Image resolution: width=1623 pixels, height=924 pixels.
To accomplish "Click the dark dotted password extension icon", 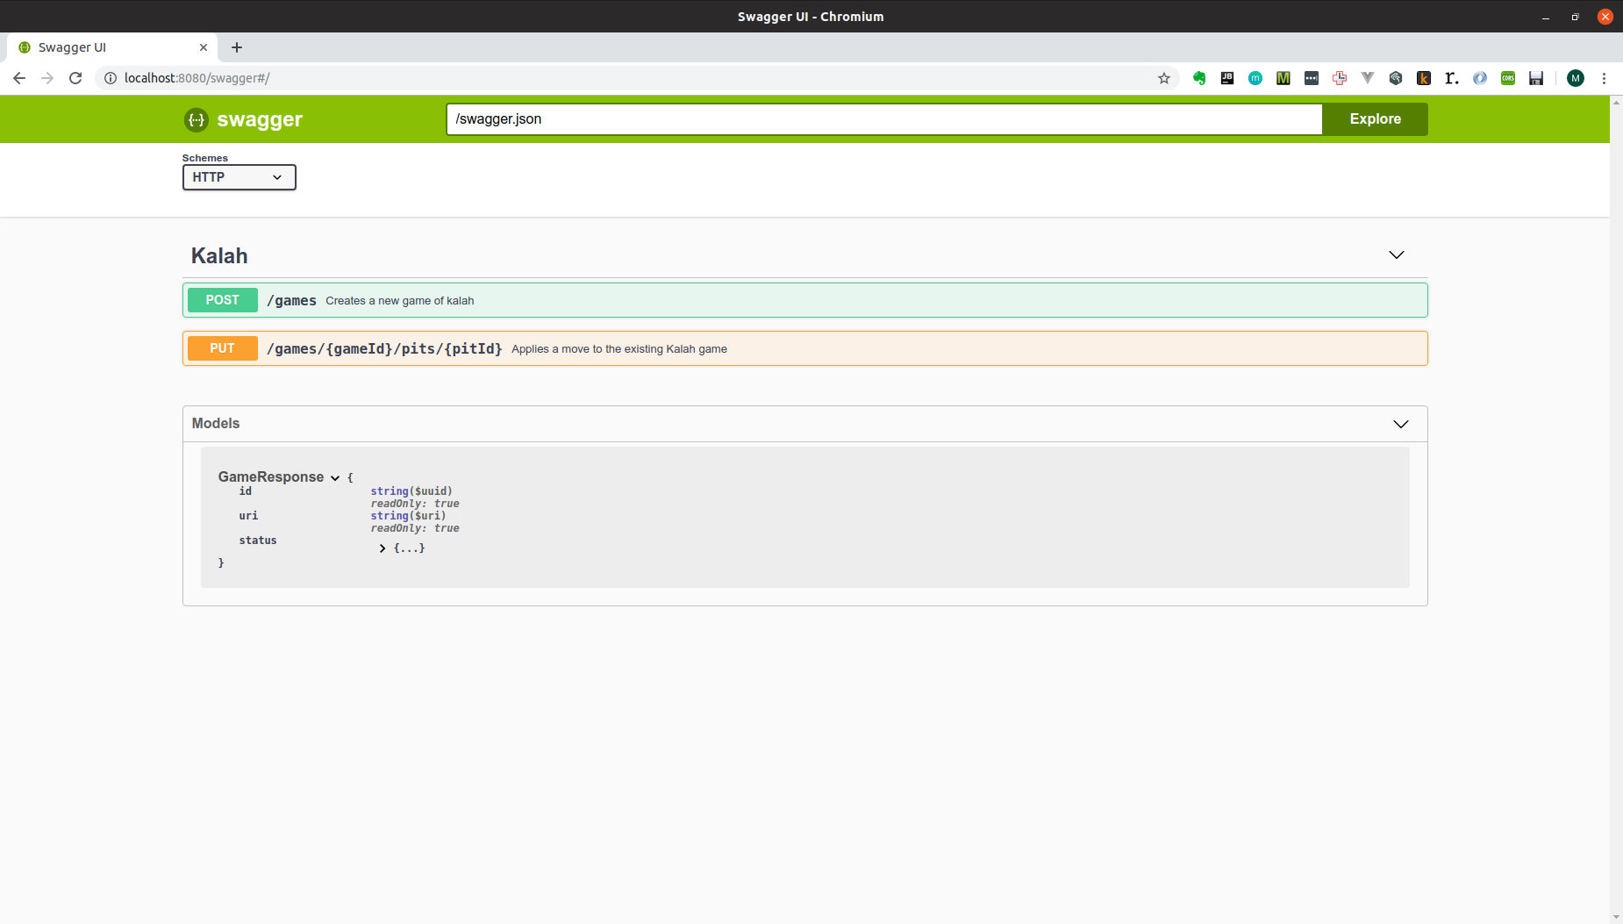I will click(x=1312, y=78).
